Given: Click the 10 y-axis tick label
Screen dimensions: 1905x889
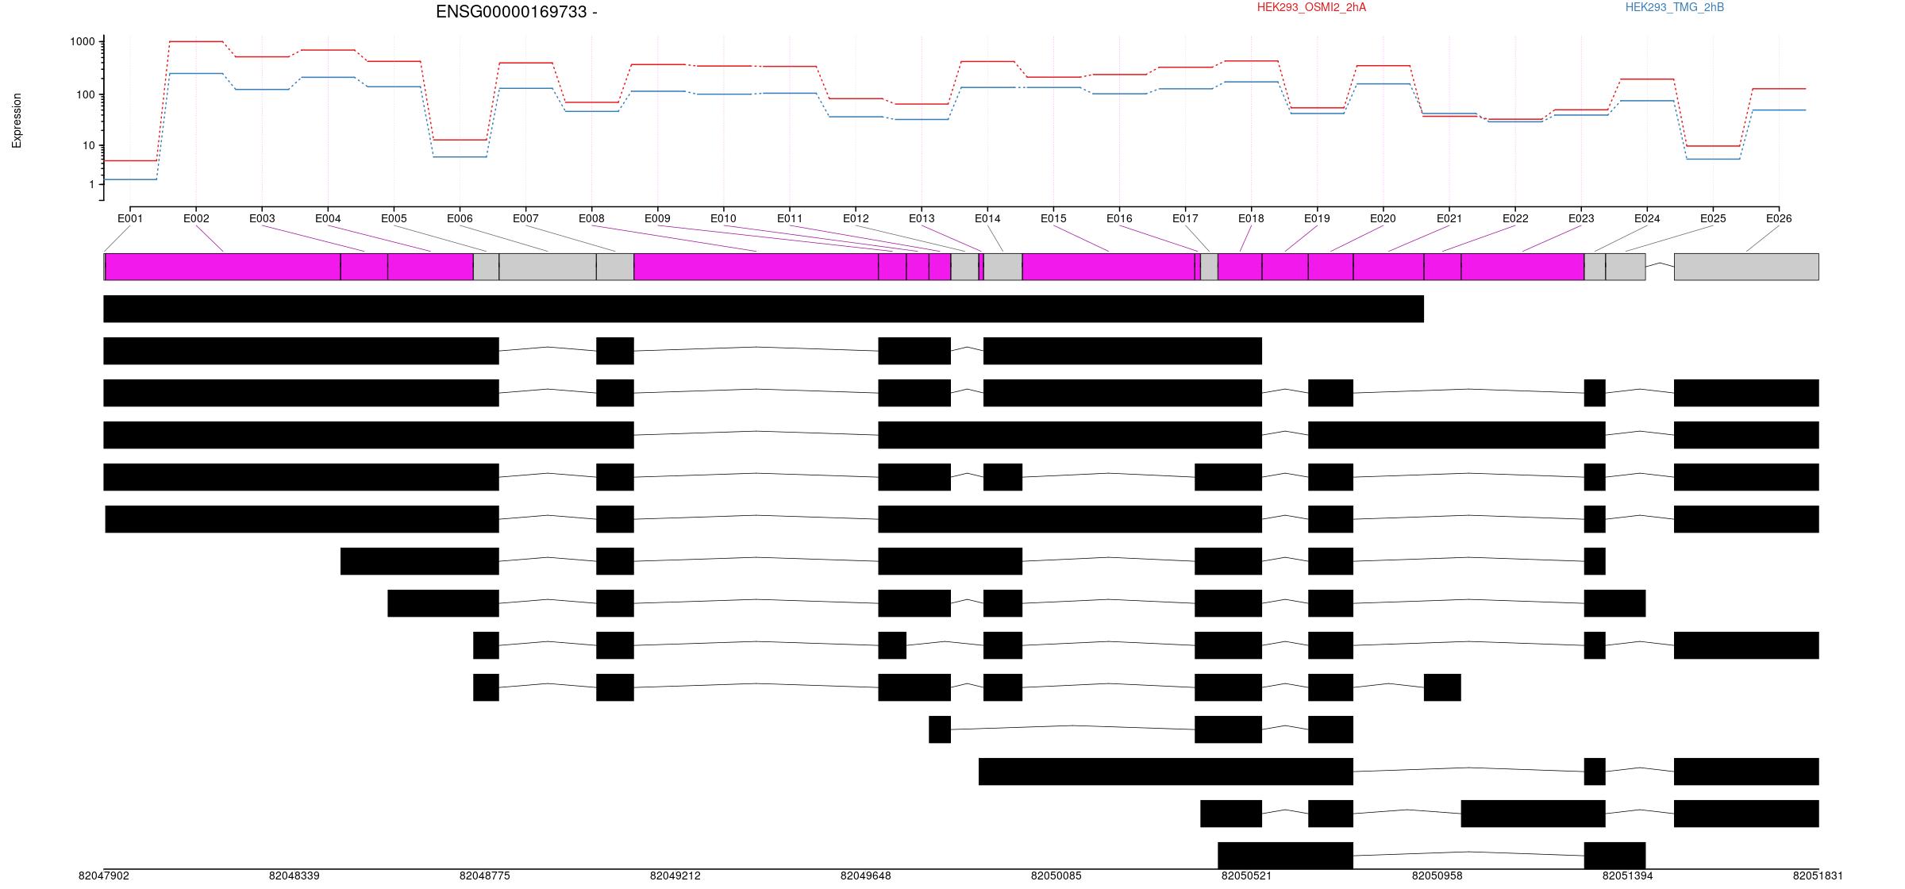Looking at the screenshot, I should (x=89, y=145).
